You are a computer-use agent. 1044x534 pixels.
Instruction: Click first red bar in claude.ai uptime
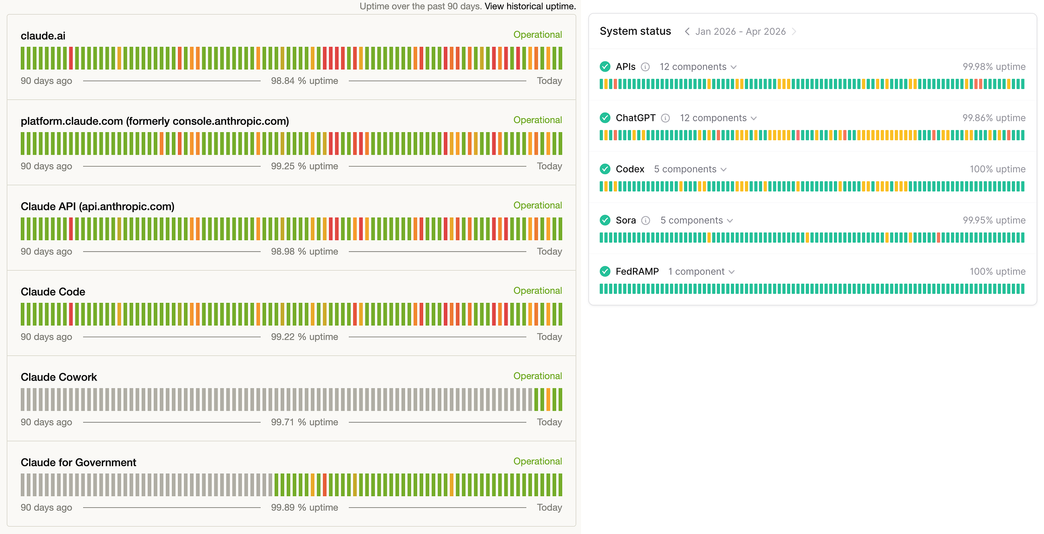71,58
